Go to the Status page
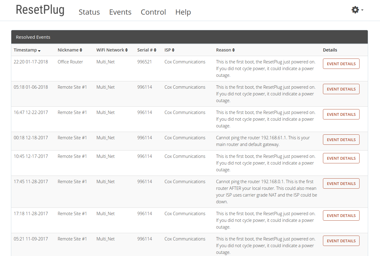Viewport: 380px width, 256px height. tap(89, 12)
